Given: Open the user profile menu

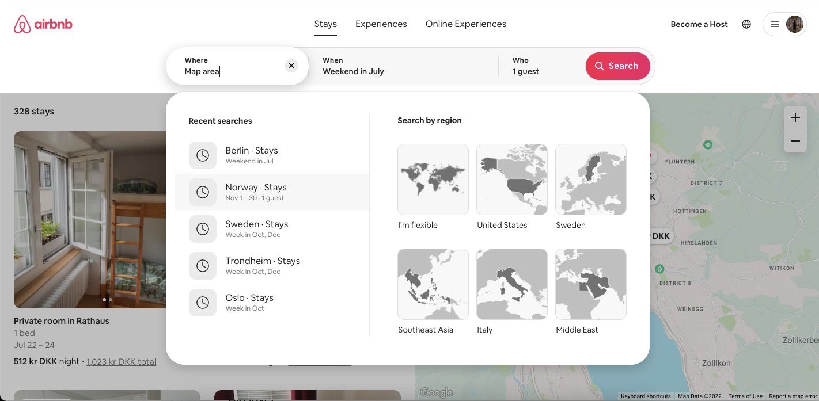Looking at the screenshot, I should pyautogui.click(x=784, y=24).
